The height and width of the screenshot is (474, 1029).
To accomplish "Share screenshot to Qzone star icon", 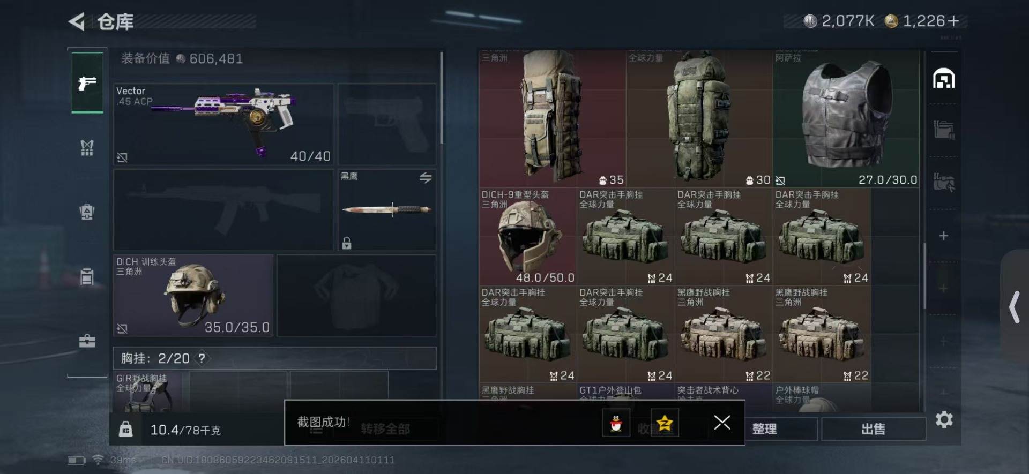I will (665, 423).
